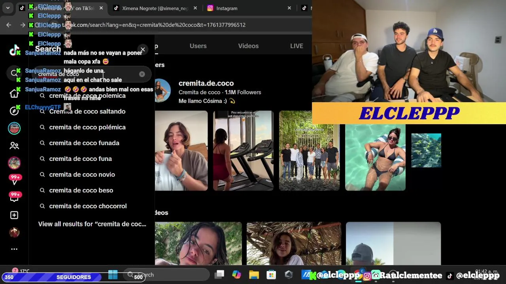Open Microsoft Store from the taskbar
The width and height of the screenshot is (506, 284).
pos(271,275)
